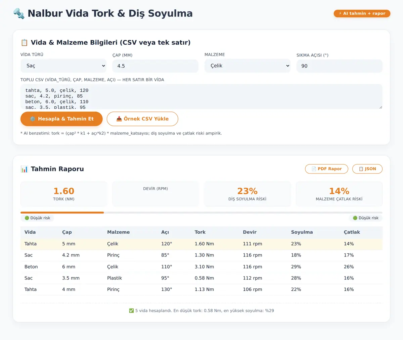Click the 112 rpm cell

point(253,278)
